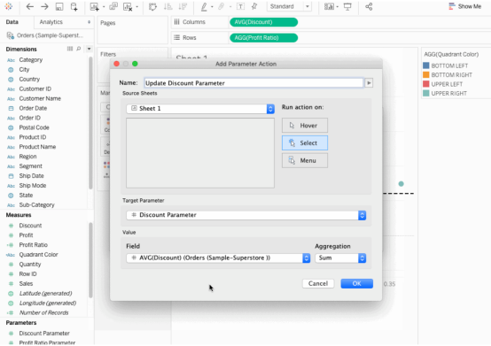The image size is (491, 346).
Task: Click the Highlight pen toolbar icon
Action: (x=204, y=6)
